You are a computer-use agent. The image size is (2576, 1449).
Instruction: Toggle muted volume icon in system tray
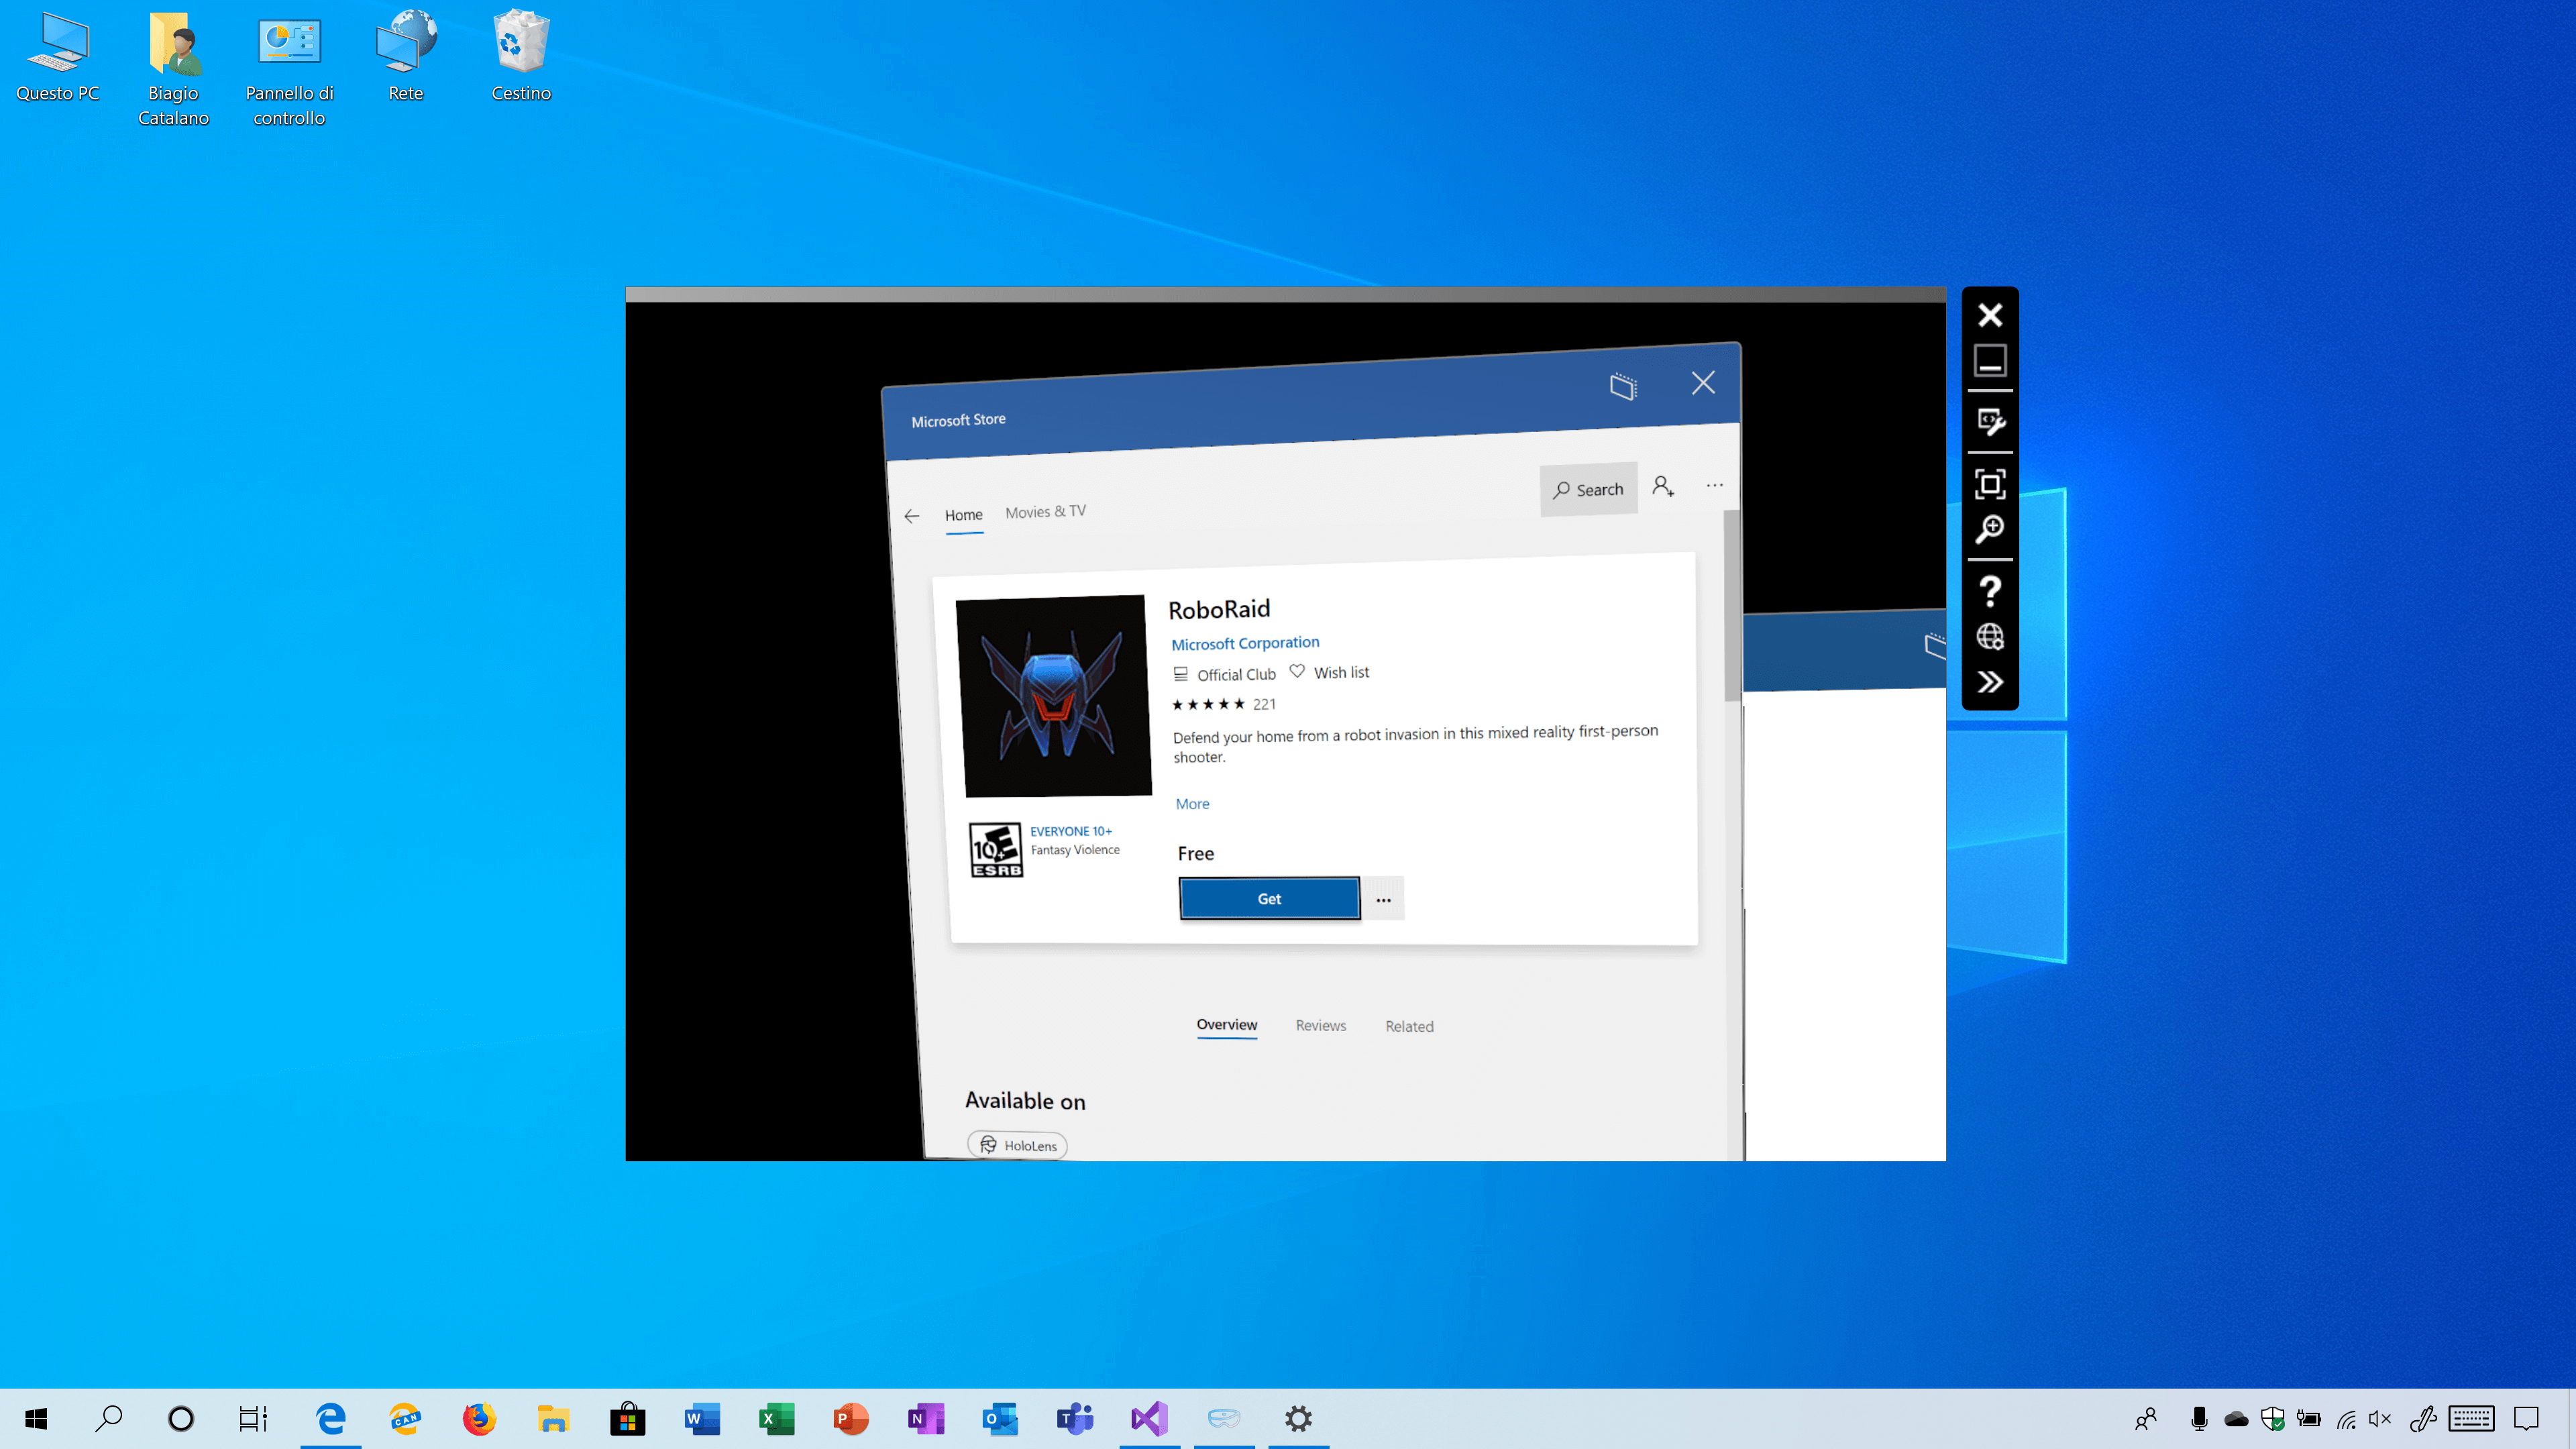(x=2380, y=1418)
